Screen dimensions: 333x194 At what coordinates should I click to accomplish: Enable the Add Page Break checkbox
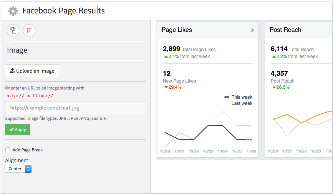pos(8,150)
